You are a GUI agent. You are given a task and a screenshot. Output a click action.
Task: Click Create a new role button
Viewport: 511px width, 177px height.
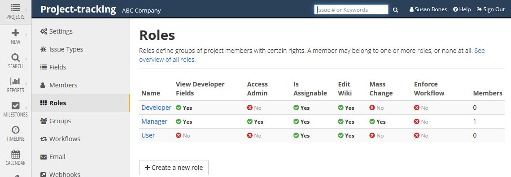tap(174, 168)
